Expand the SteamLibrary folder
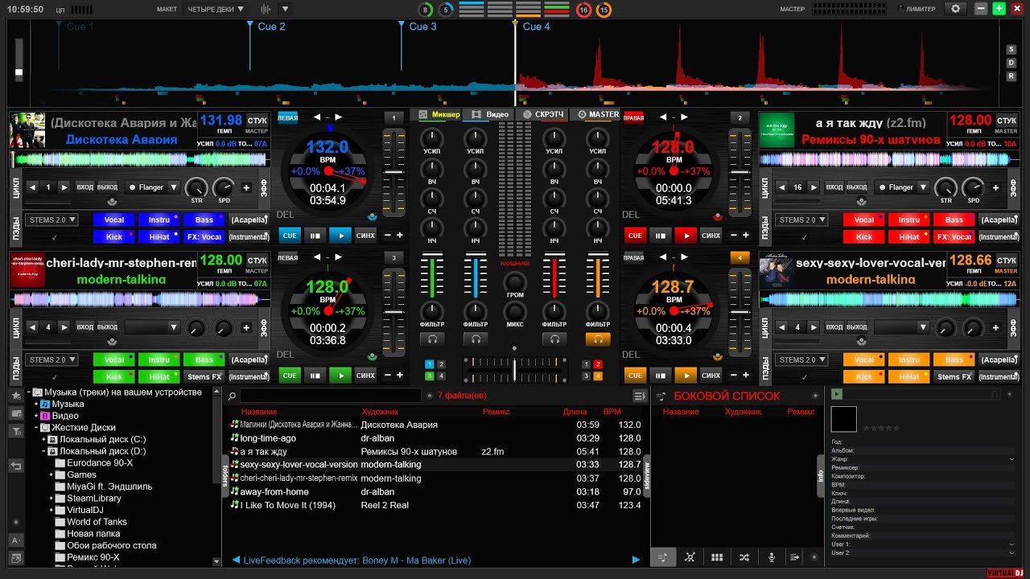The height and width of the screenshot is (579, 1030). [51, 498]
